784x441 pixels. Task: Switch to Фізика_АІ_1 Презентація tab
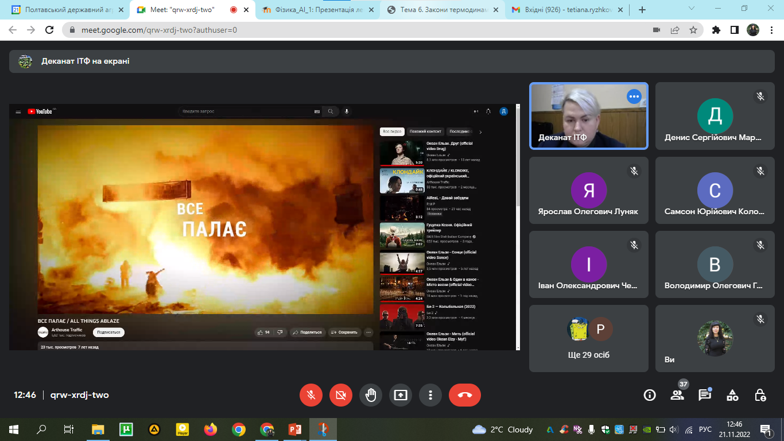coord(316,10)
